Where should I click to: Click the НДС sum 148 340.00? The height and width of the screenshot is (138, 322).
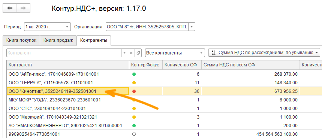(286, 83)
